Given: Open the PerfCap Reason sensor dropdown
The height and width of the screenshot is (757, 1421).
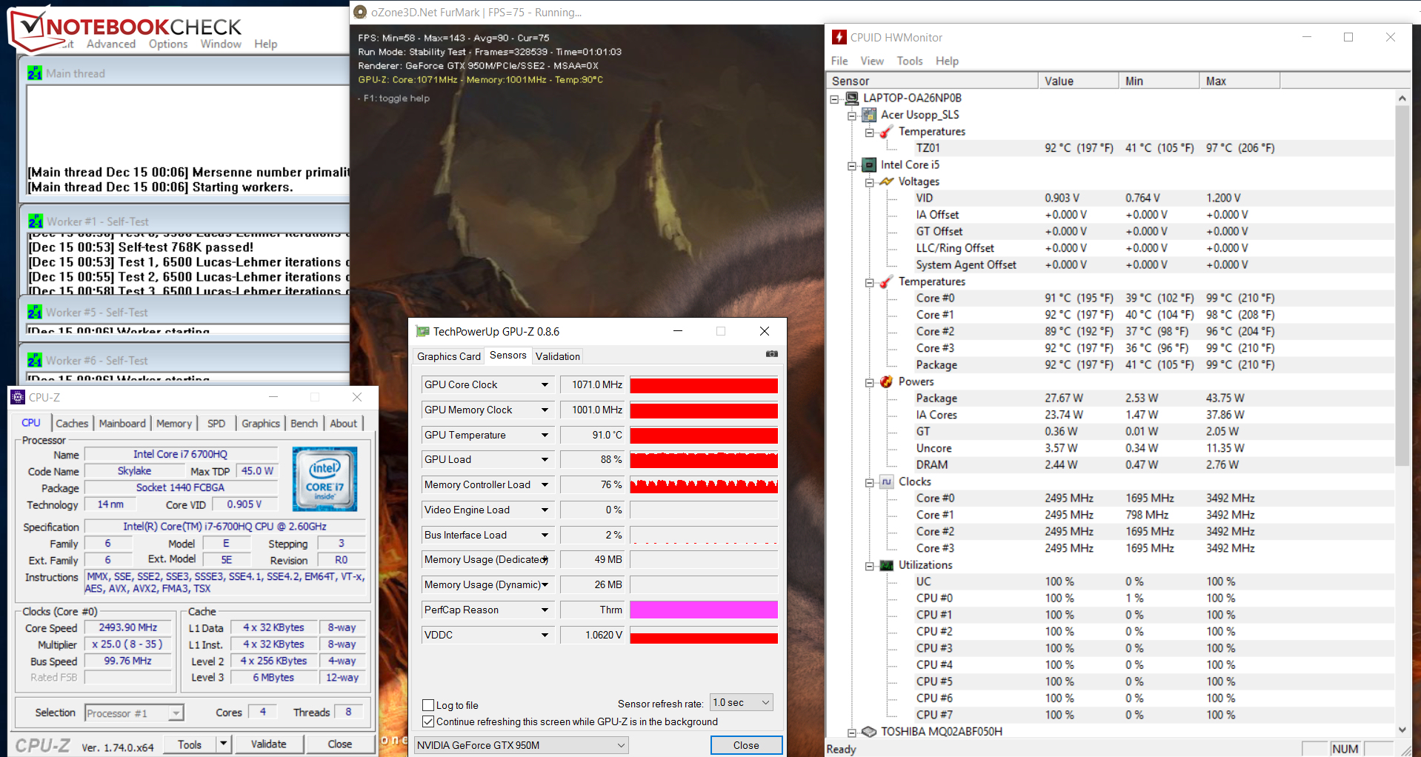Looking at the screenshot, I should [545, 610].
